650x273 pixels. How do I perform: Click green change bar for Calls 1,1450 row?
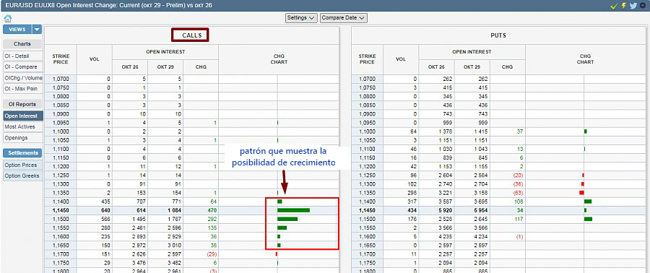pos(293,210)
